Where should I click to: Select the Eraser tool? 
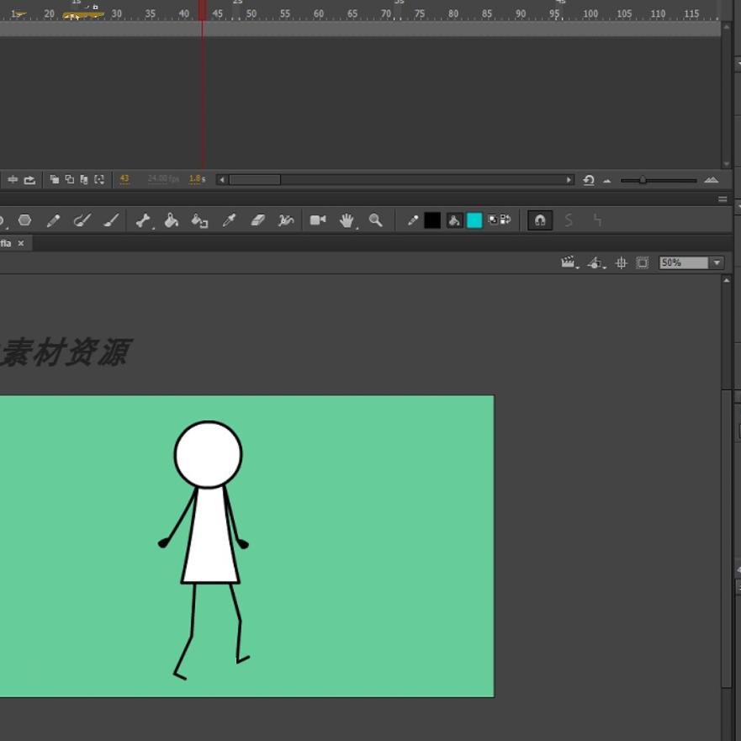point(258,220)
